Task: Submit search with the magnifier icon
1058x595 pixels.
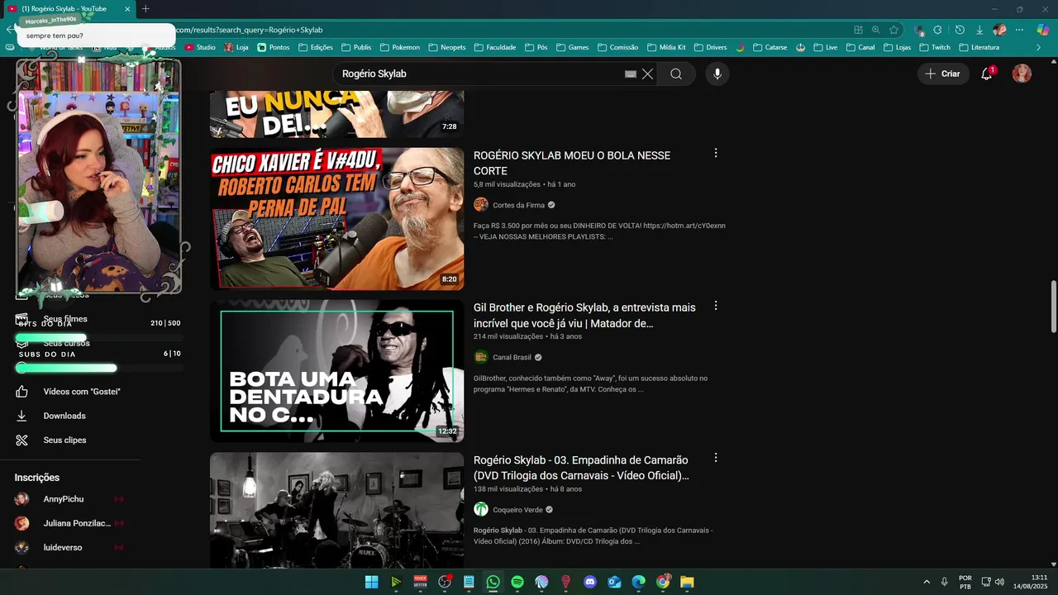Action: coord(676,74)
